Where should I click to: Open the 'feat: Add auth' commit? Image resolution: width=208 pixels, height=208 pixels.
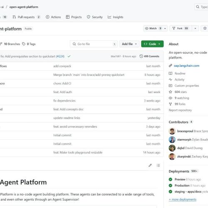tap(62, 92)
